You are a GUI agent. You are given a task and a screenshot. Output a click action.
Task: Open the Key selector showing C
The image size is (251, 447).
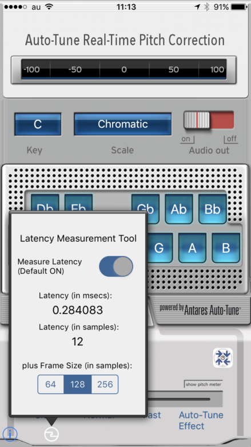(x=38, y=124)
